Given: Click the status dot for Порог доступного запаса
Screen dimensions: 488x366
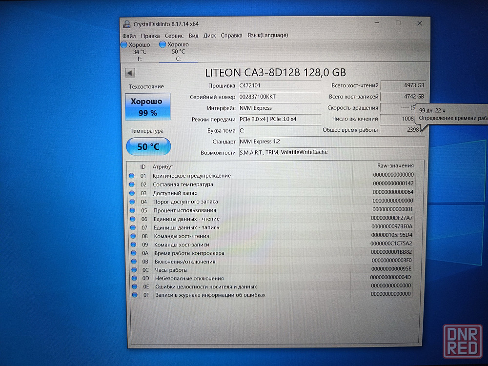Looking at the screenshot, I should pyautogui.click(x=132, y=202).
